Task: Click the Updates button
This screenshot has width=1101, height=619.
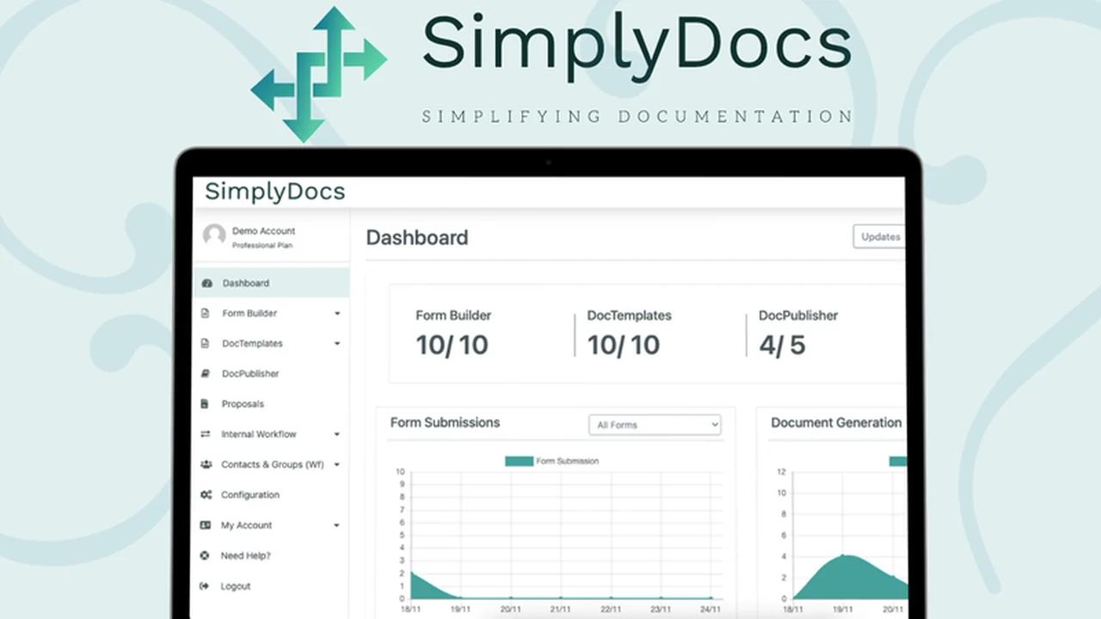Action: 878,236
